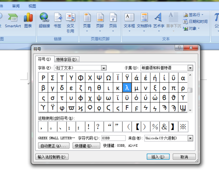Select the Ψ capital symbol
The width and height of the screenshot is (219, 195).
point(99,78)
